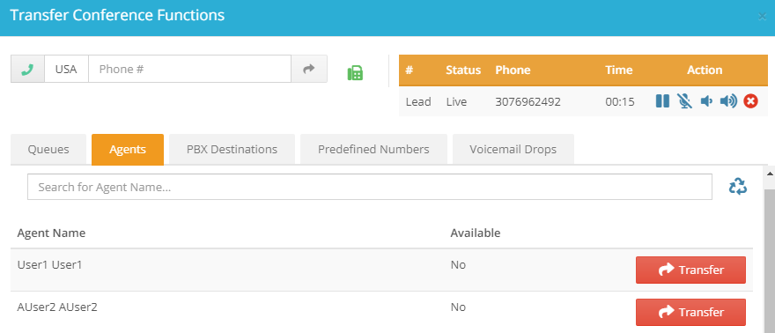Click the phone number 3076962492
The image size is (775, 333).
click(528, 102)
